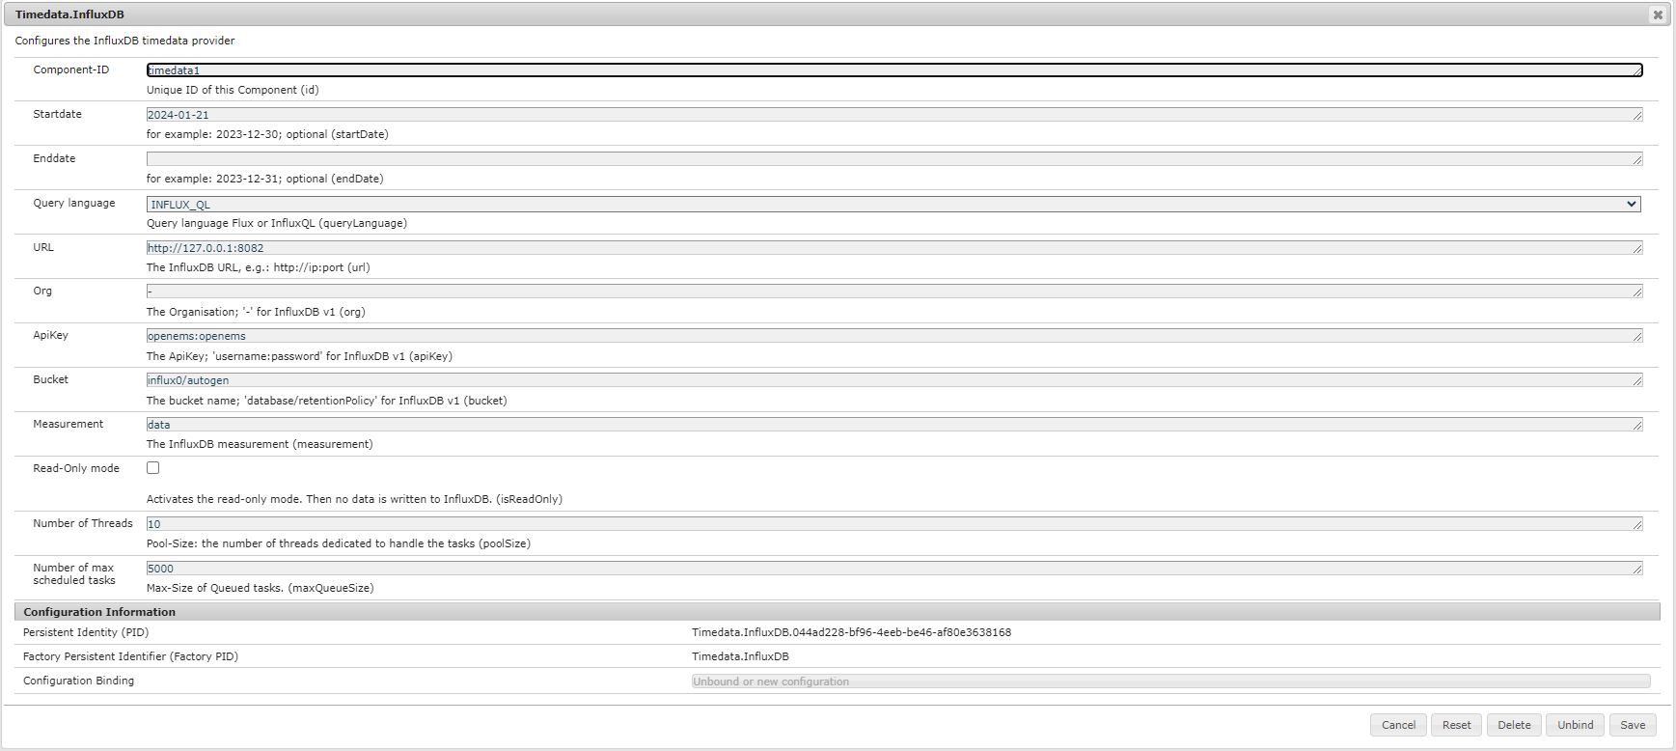
Task: Click the Startdate field's resize grip
Action: (1637, 117)
